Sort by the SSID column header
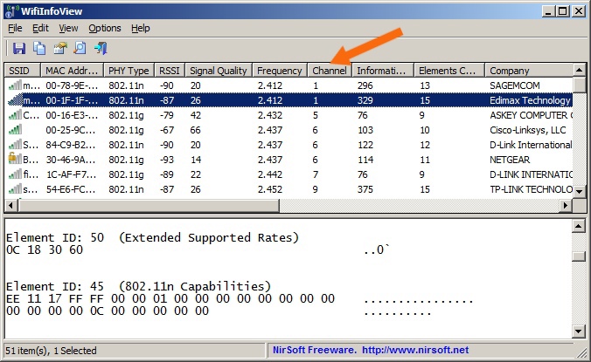 (x=22, y=71)
